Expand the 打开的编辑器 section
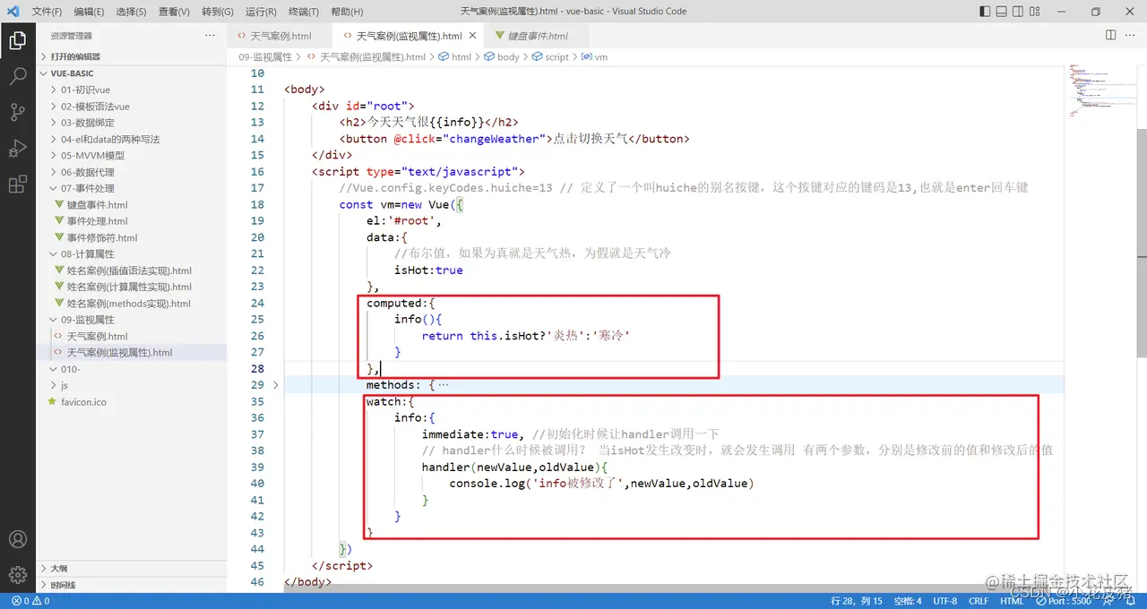 [x=132, y=56]
